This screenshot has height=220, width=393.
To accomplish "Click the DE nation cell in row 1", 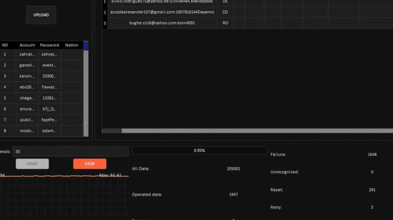I will click(225, 2).
